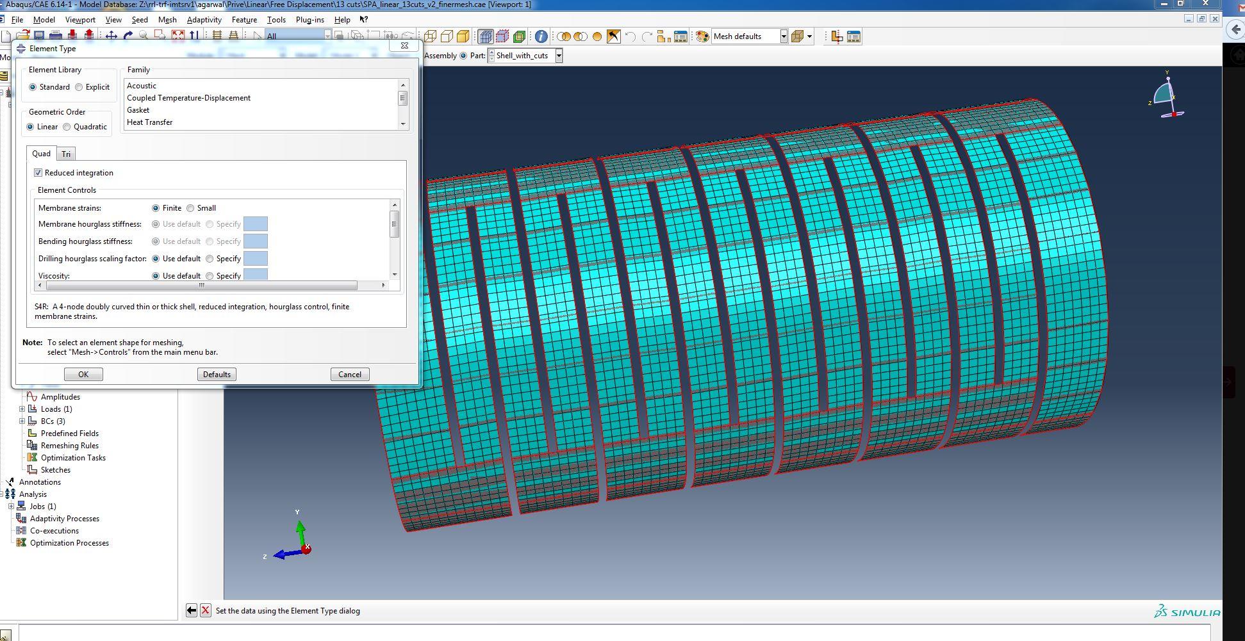
Task: Expand the BCs (3) tree node
Action: (x=22, y=421)
